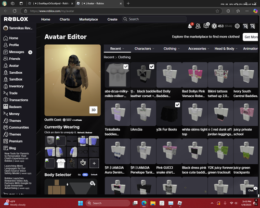This screenshot has width=260, height=208.
Task: Expand the Characters dropdown
Action: (x=144, y=49)
